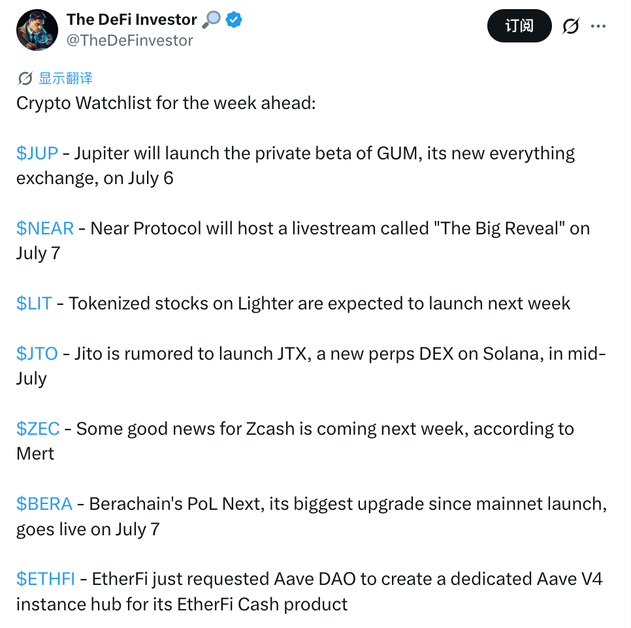Open the $NEAR cashtag link
Viewport: 631px width, 628px height.
(x=45, y=228)
